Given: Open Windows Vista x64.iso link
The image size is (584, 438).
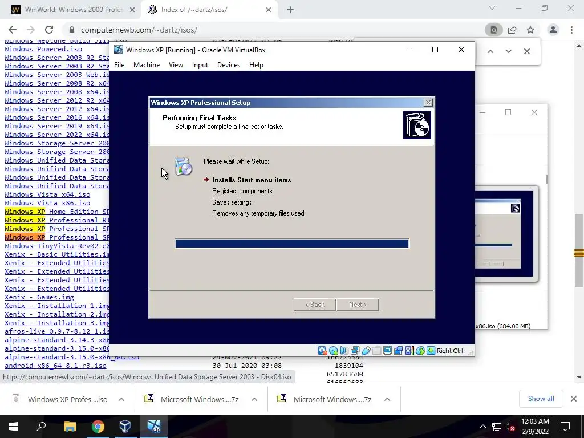Looking at the screenshot, I should 47,194.
